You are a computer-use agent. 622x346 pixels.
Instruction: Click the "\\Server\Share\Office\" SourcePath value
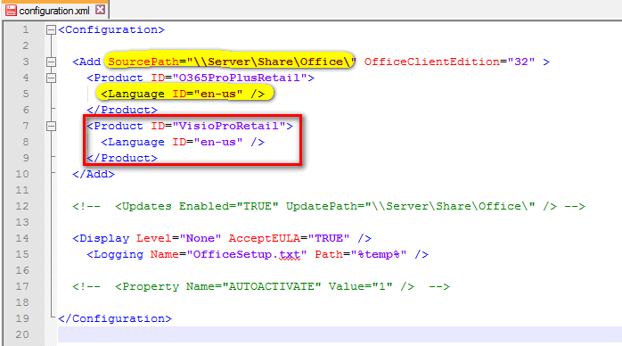271,62
